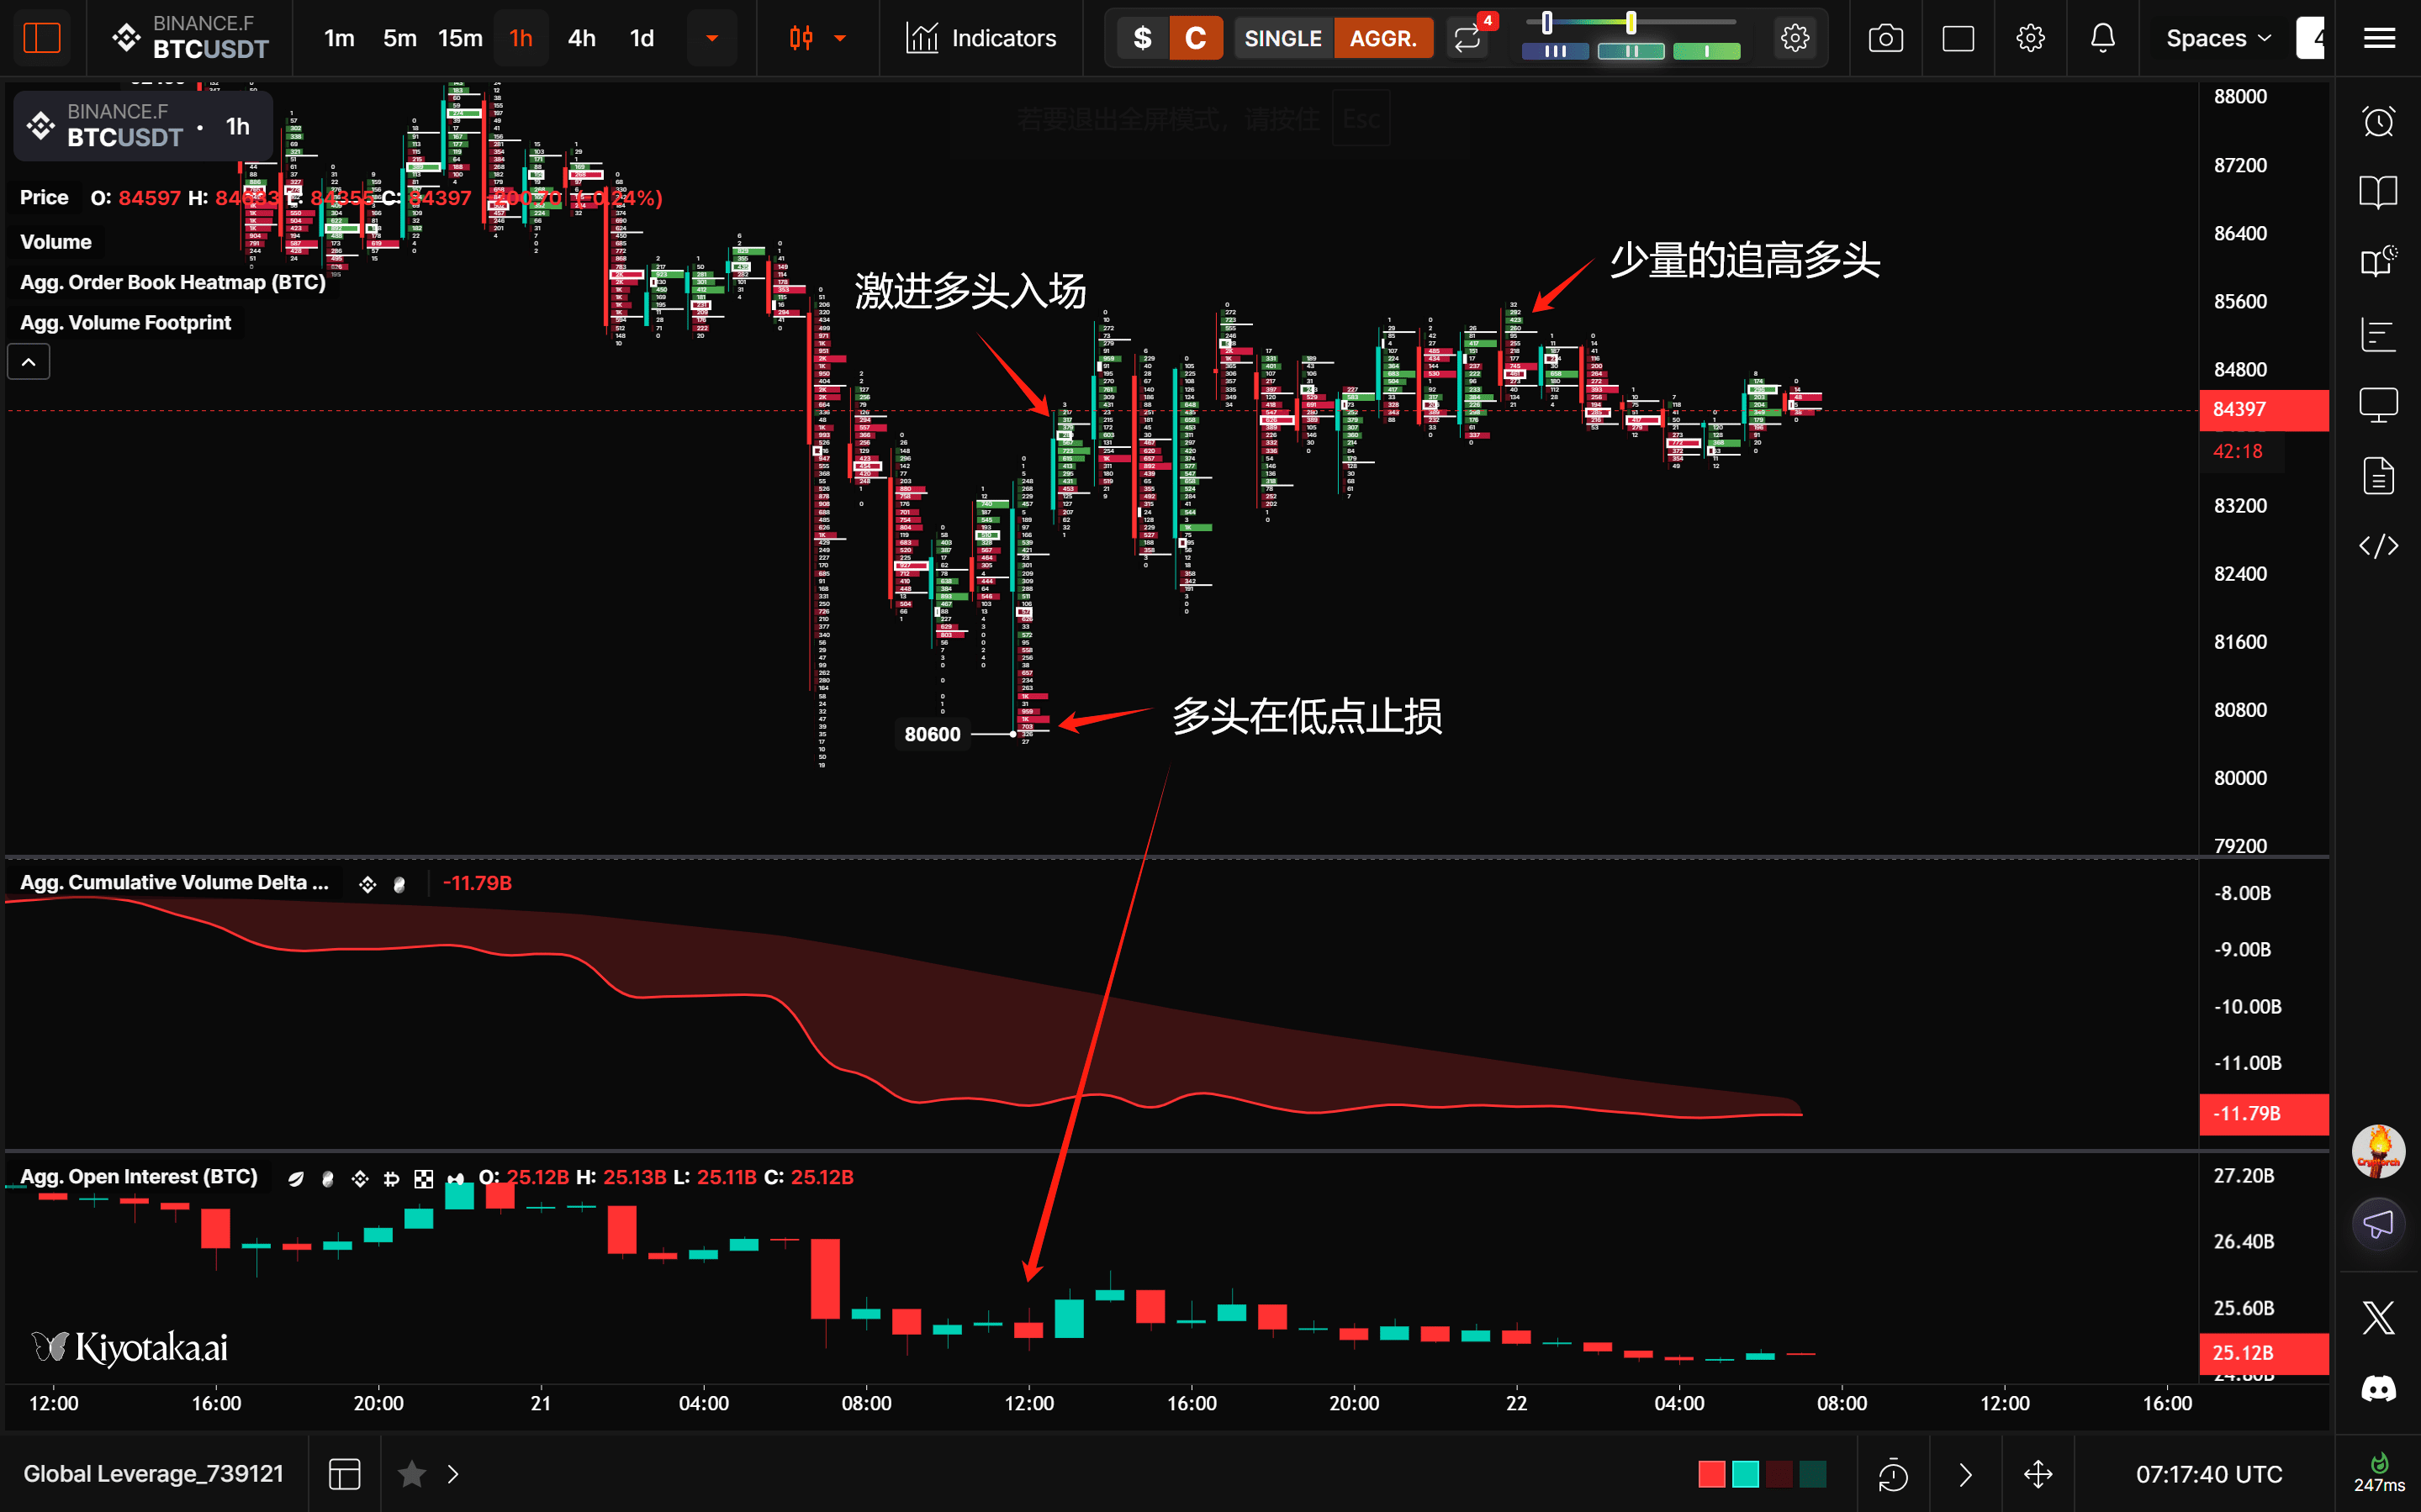Select SINGLE exchange mode
The width and height of the screenshot is (2421, 1512).
(1282, 39)
